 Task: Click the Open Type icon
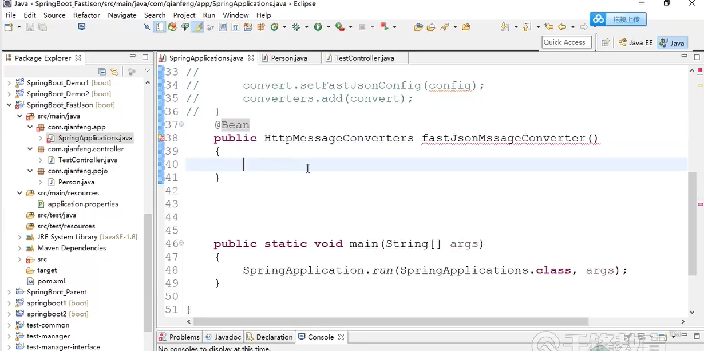(418, 27)
